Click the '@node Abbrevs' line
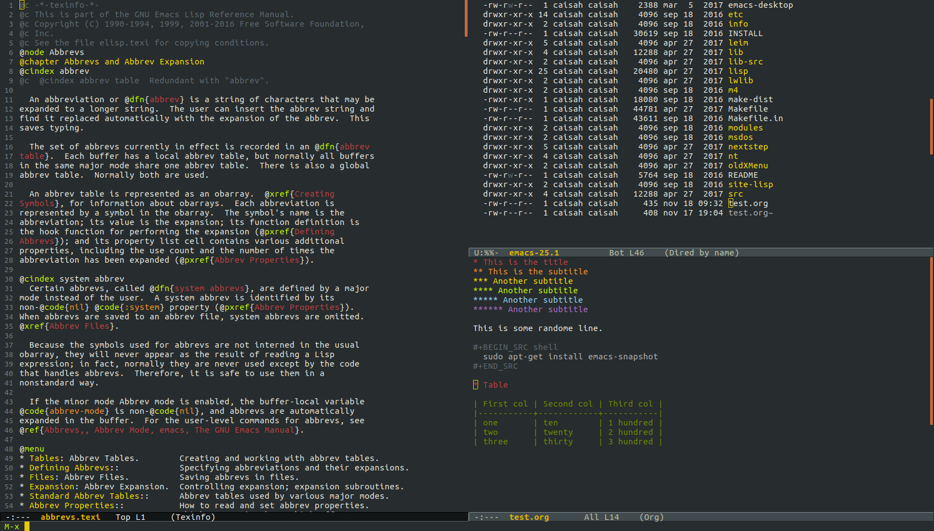Viewport: 934px width, 531px height. click(52, 52)
